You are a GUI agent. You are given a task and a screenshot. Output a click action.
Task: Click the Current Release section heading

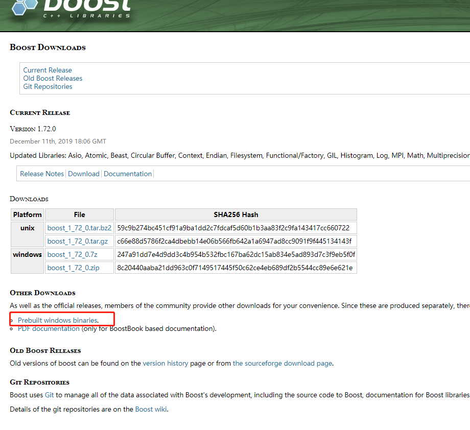pyautogui.click(x=40, y=113)
